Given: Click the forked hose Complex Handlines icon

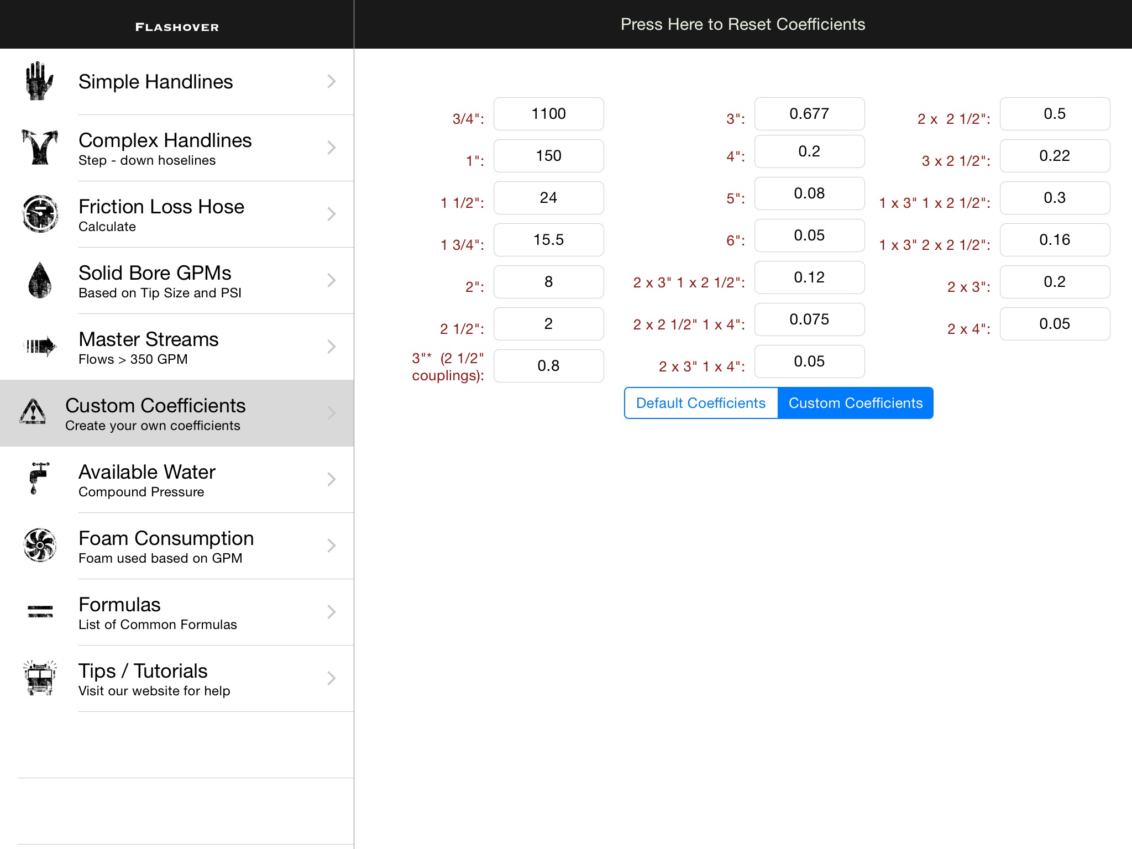Looking at the screenshot, I should point(39,148).
